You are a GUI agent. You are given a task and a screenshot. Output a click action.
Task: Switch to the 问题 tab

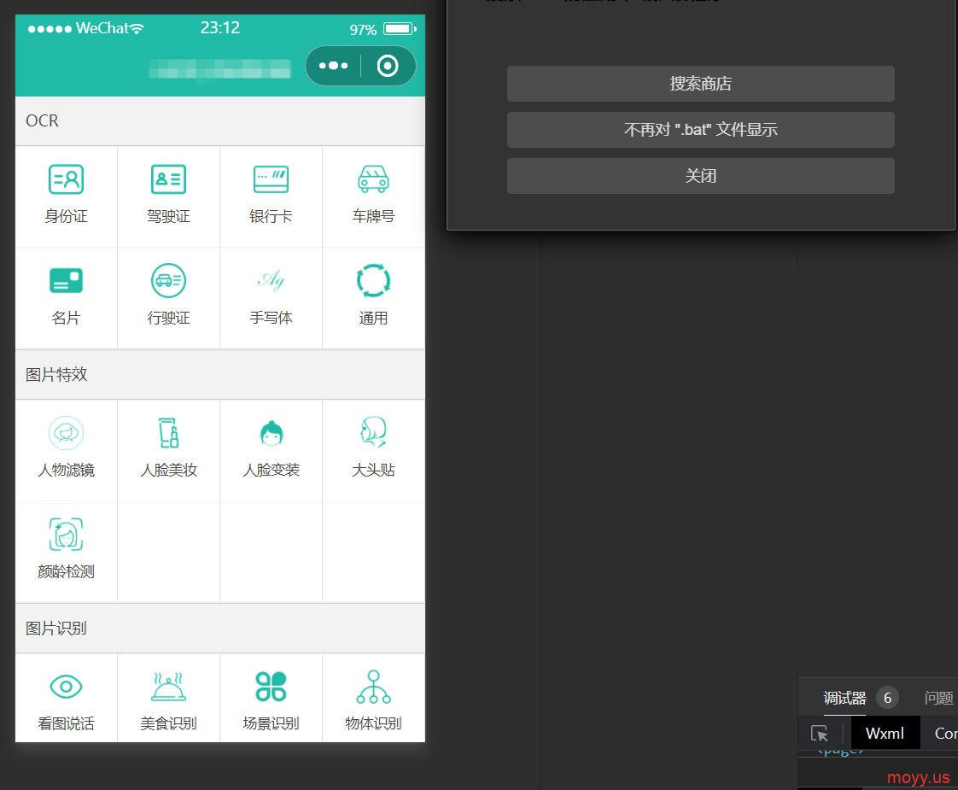click(939, 698)
